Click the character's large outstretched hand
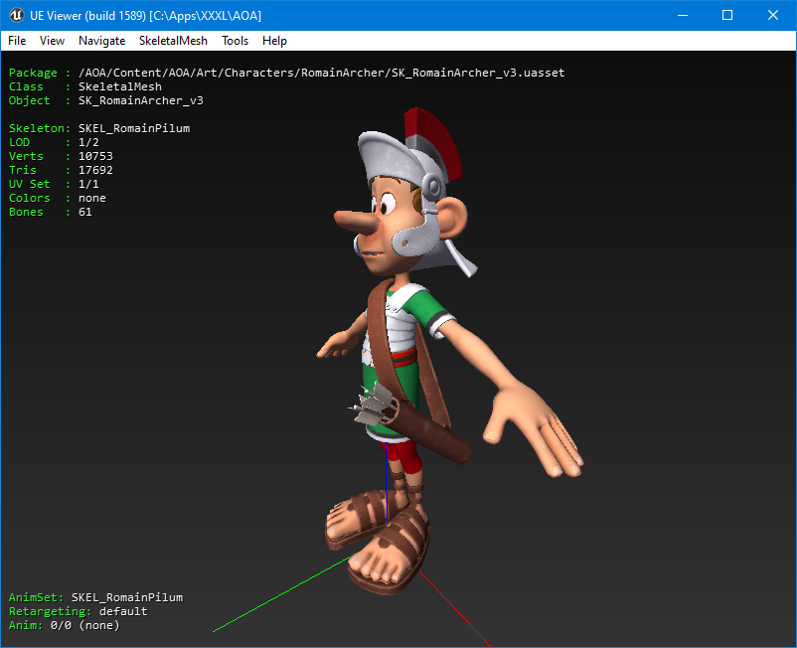797x648 pixels. point(534,429)
